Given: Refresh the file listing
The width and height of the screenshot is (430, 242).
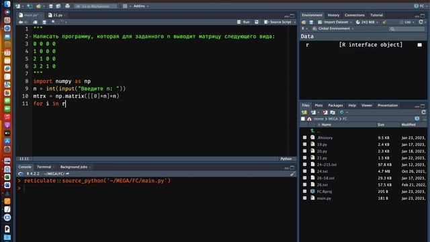Looking at the screenshot, I should (423, 112).
